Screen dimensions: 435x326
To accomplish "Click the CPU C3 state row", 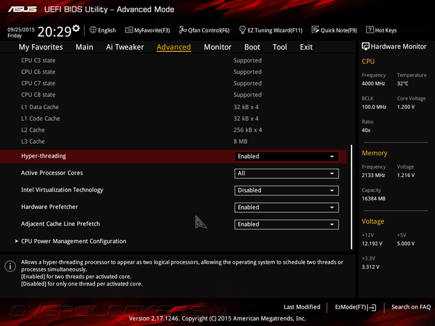I will pyautogui.click(x=141, y=60).
